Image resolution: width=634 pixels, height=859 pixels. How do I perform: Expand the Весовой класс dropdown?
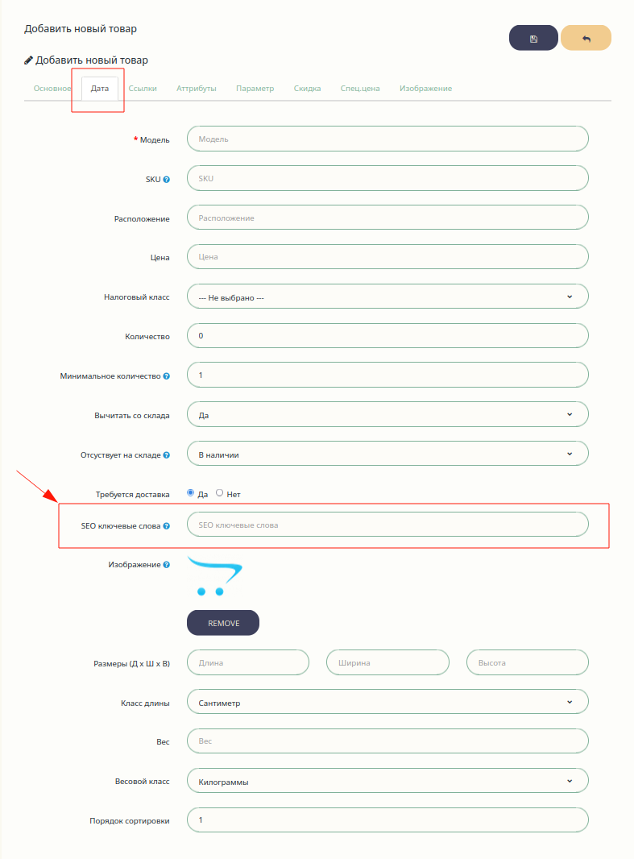387,781
